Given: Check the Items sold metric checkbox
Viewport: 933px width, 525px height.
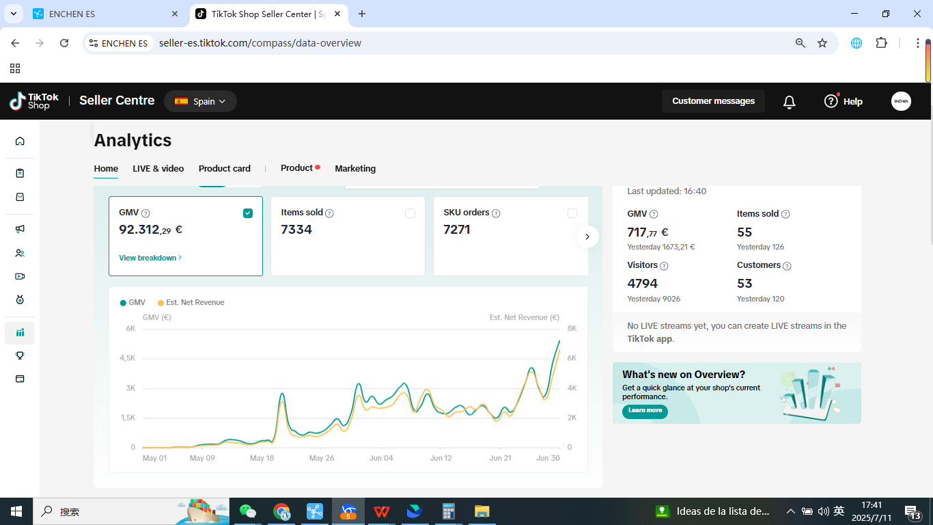Looking at the screenshot, I should pos(410,213).
